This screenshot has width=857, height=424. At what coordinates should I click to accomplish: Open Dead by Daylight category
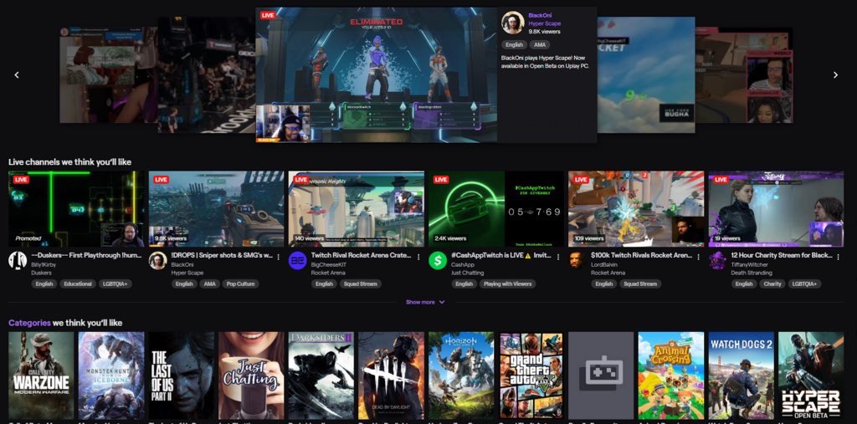[x=391, y=375]
